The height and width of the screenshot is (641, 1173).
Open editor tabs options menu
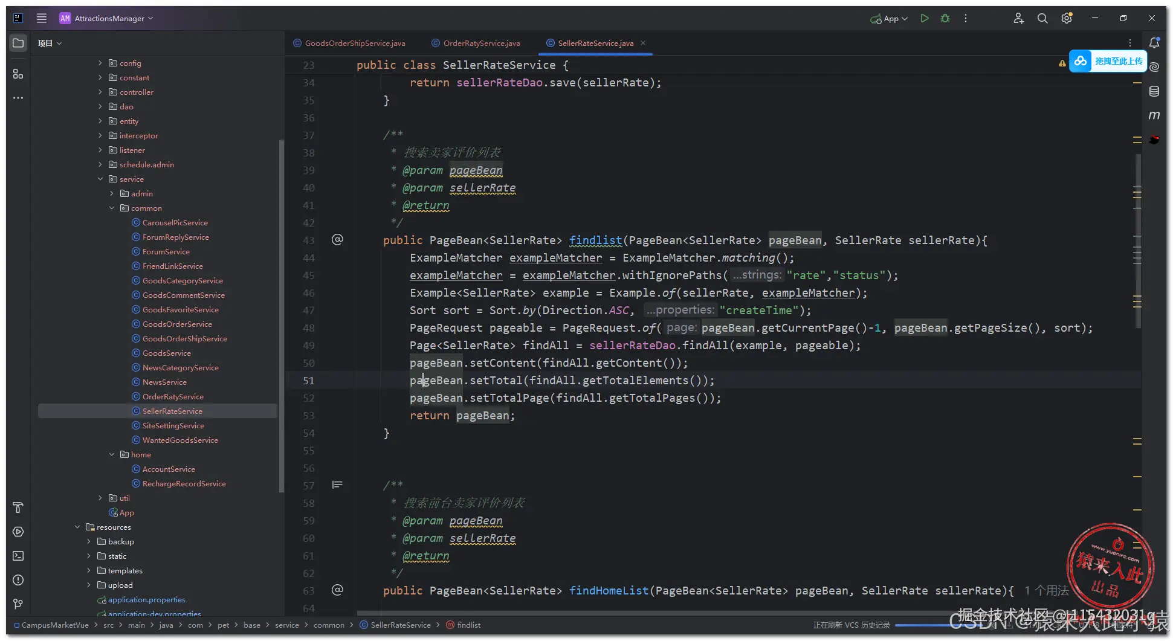click(1130, 43)
